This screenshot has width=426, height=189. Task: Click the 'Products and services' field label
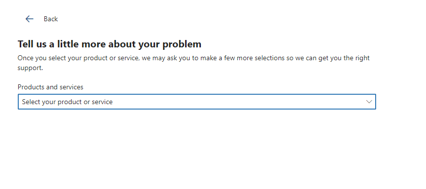[50, 87]
